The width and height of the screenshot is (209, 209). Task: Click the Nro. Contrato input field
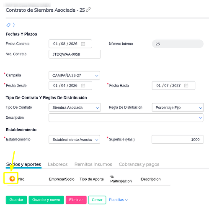[75, 54]
